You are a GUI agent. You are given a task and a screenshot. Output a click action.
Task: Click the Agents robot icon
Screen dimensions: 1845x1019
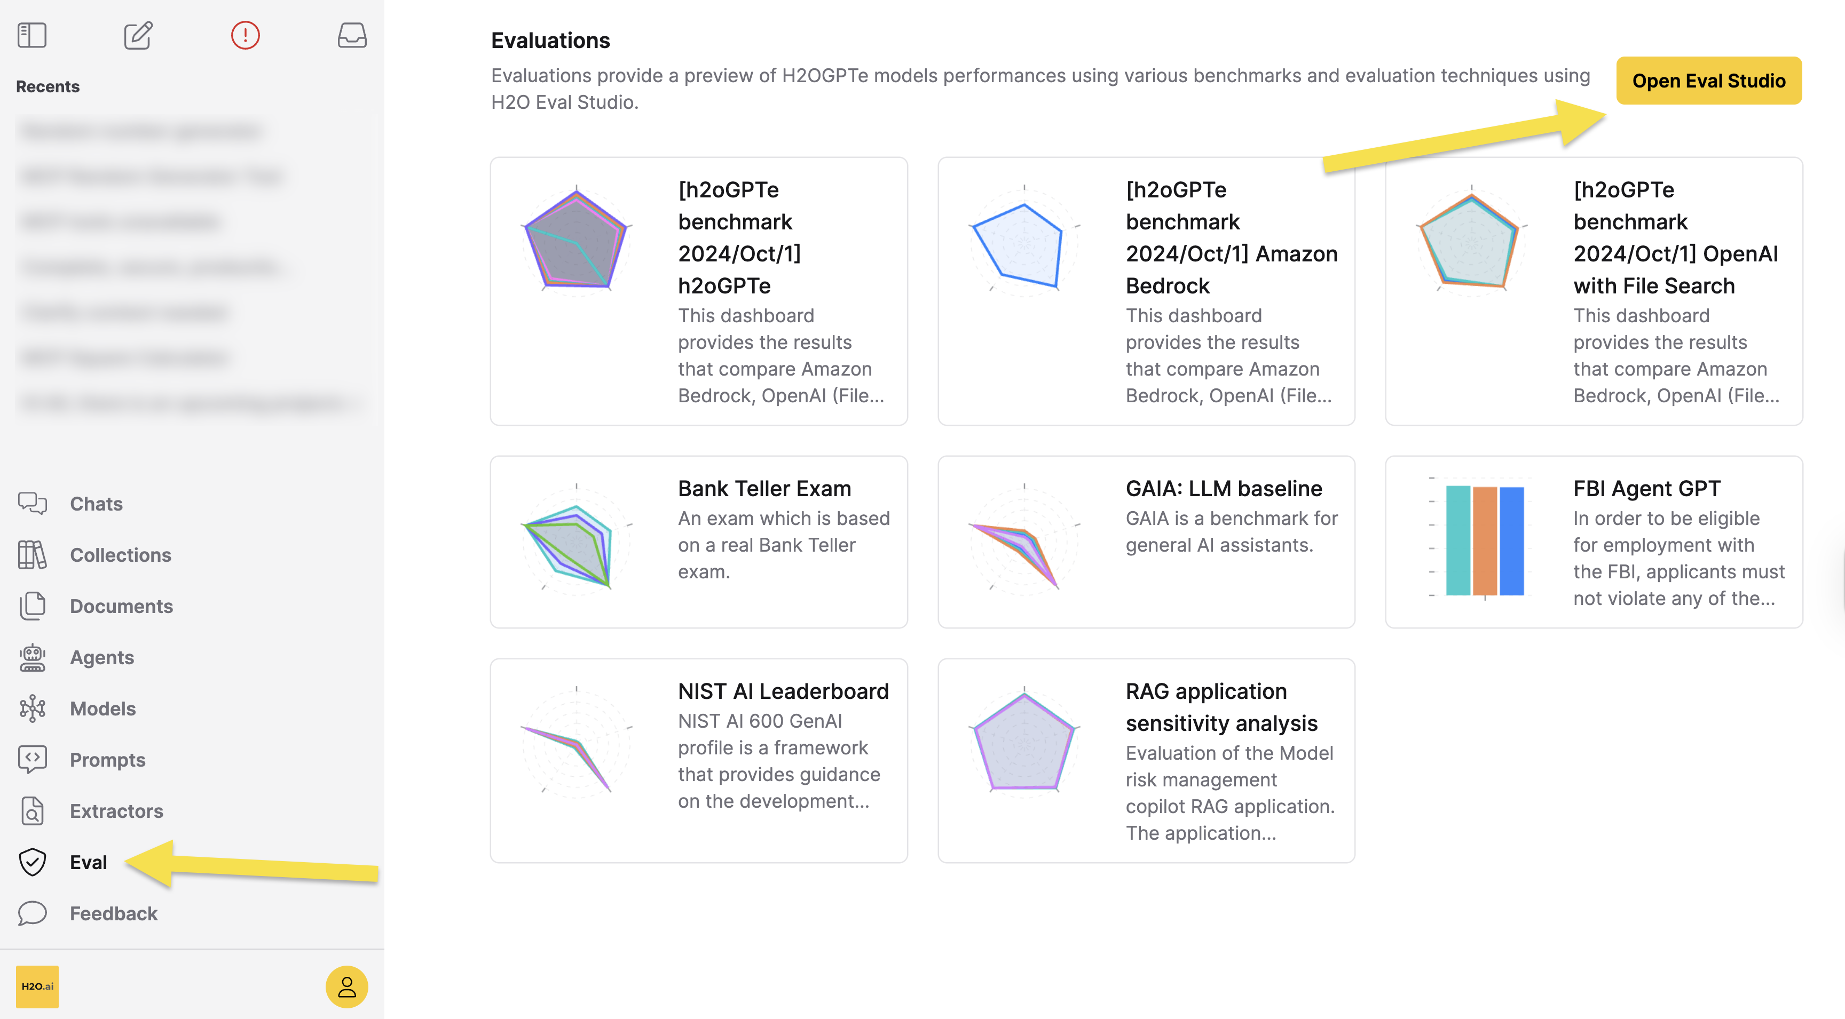[31, 657]
